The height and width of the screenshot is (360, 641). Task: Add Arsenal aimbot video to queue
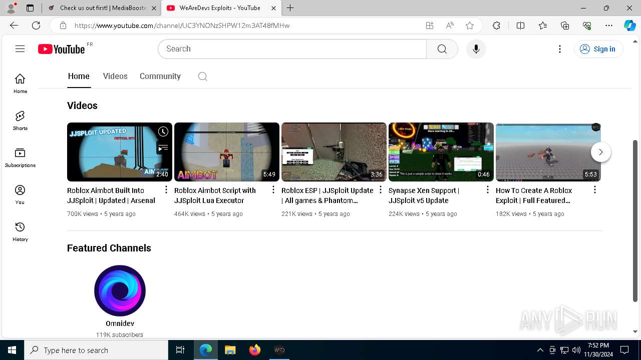point(163,147)
